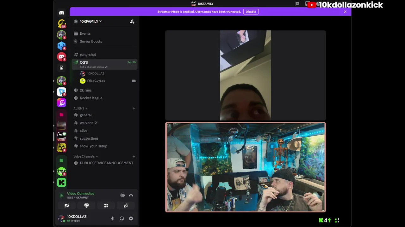Collapse the Voice Channels category
The height and width of the screenshot is (227, 405).
click(86, 156)
